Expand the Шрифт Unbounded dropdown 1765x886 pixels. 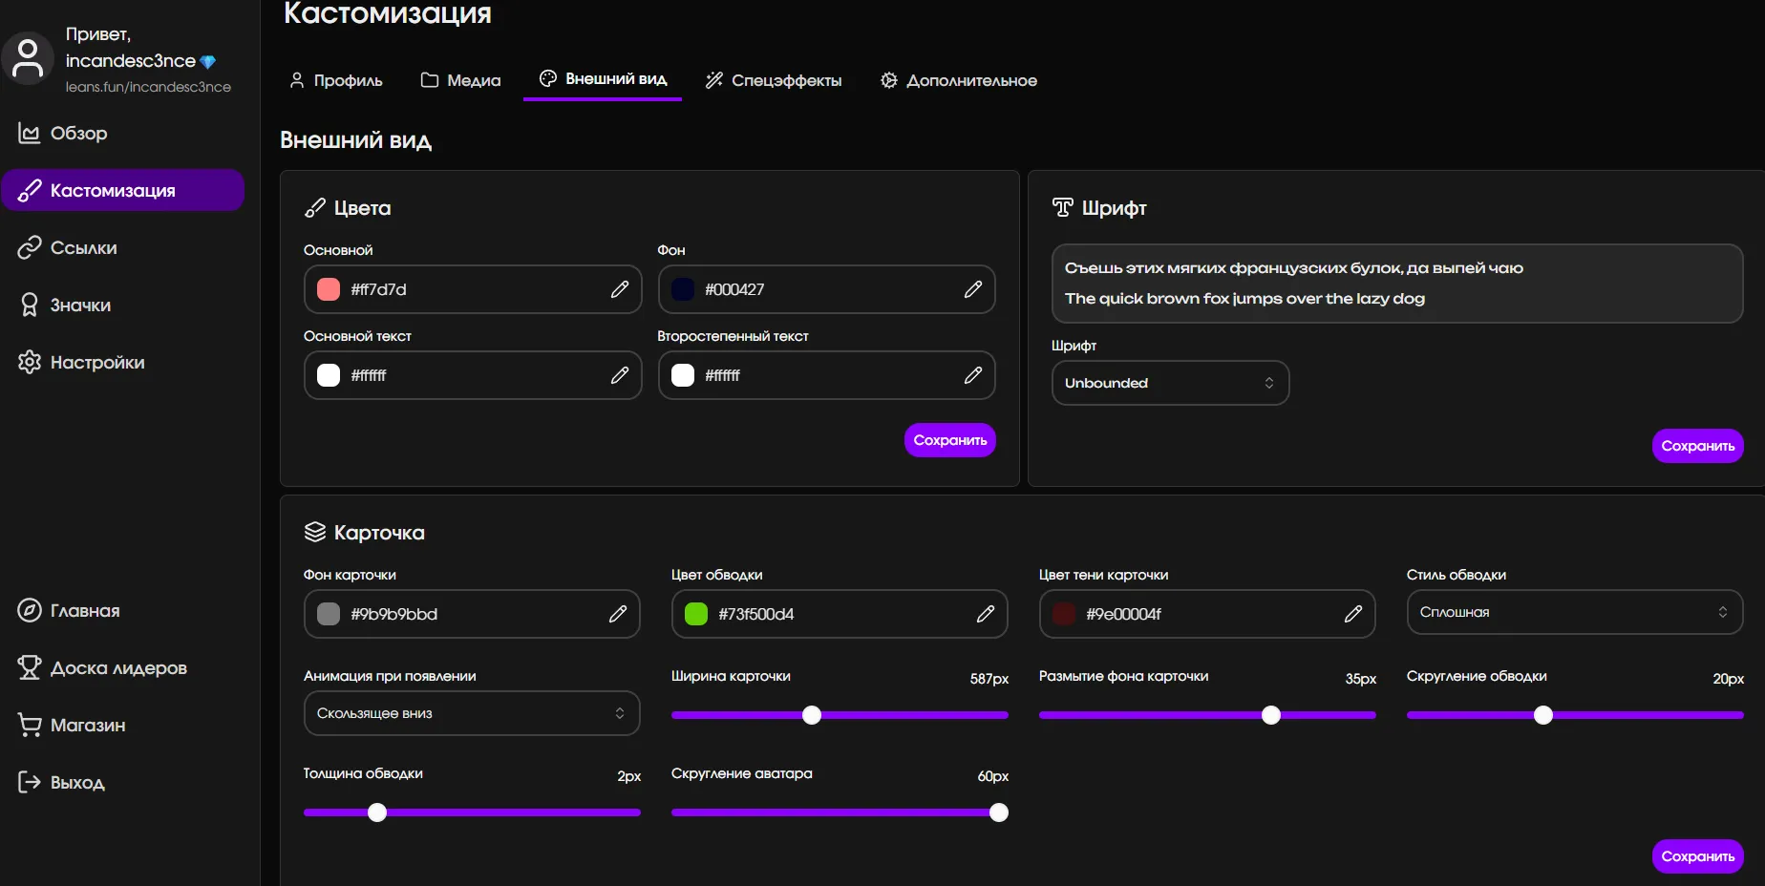(x=1169, y=383)
